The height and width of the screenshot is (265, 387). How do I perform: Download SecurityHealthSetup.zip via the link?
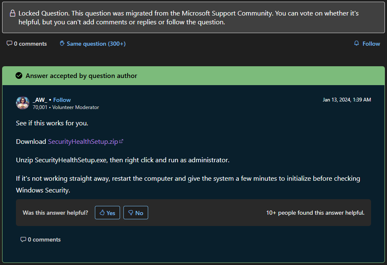(83, 141)
